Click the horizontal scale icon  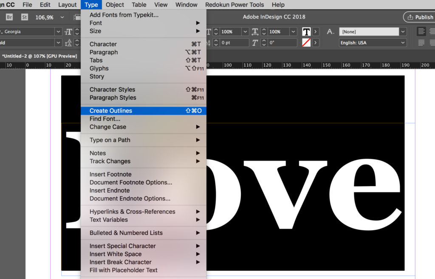(255, 32)
